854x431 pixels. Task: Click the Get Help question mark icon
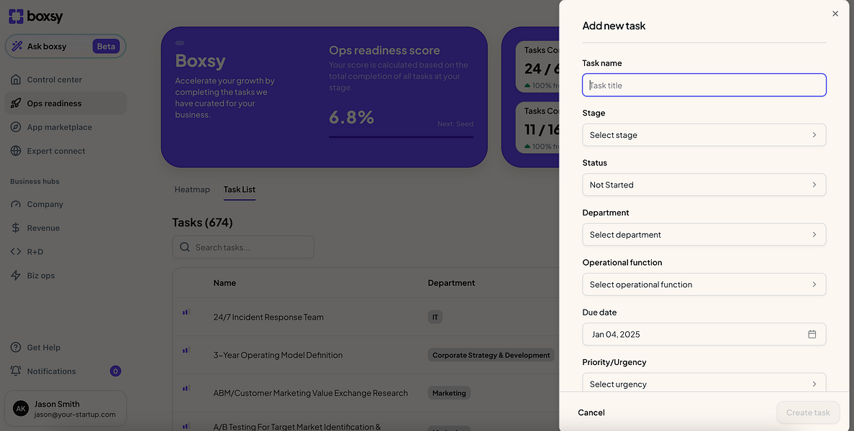click(x=16, y=347)
